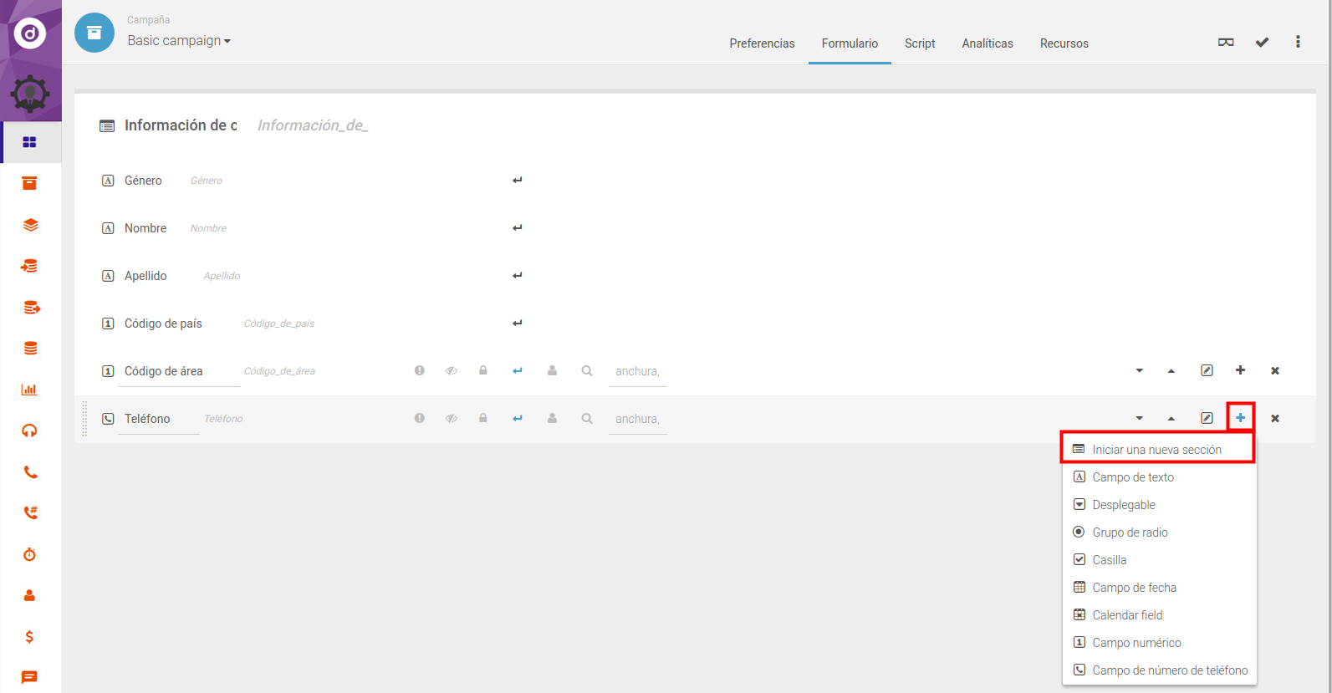The height and width of the screenshot is (693, 1332).
Task: Expand the Basic campaign dropdown
Action: click(179, 41)
